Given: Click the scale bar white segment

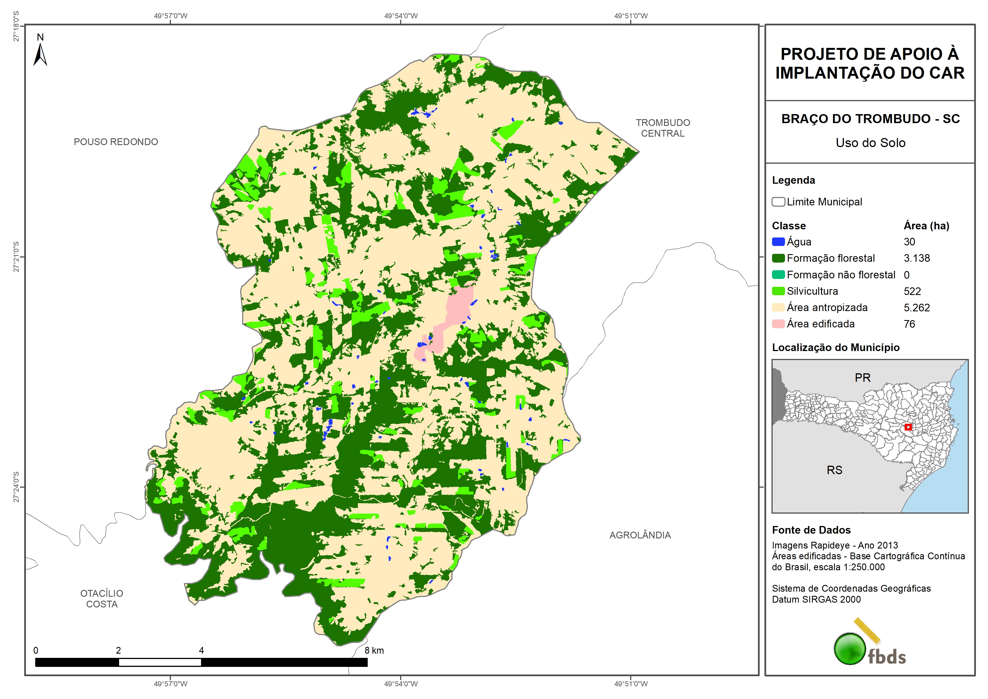Looking at the screenshot, I should [160, 662].
